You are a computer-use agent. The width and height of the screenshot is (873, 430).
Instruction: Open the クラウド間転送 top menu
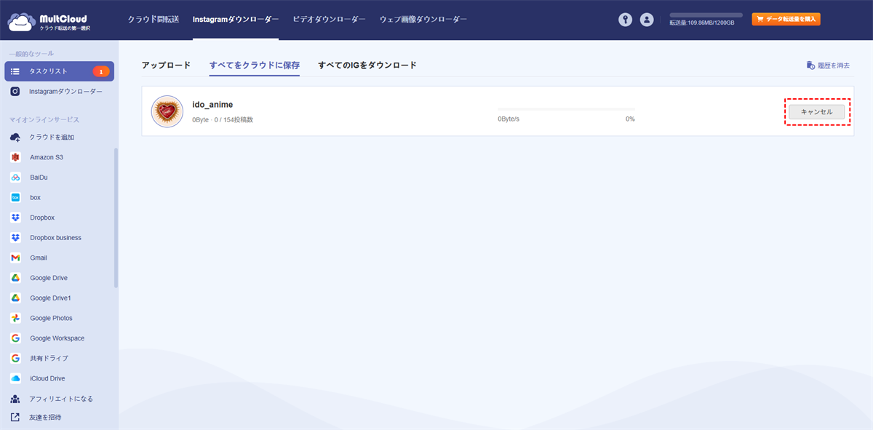(x=153, y=20)
